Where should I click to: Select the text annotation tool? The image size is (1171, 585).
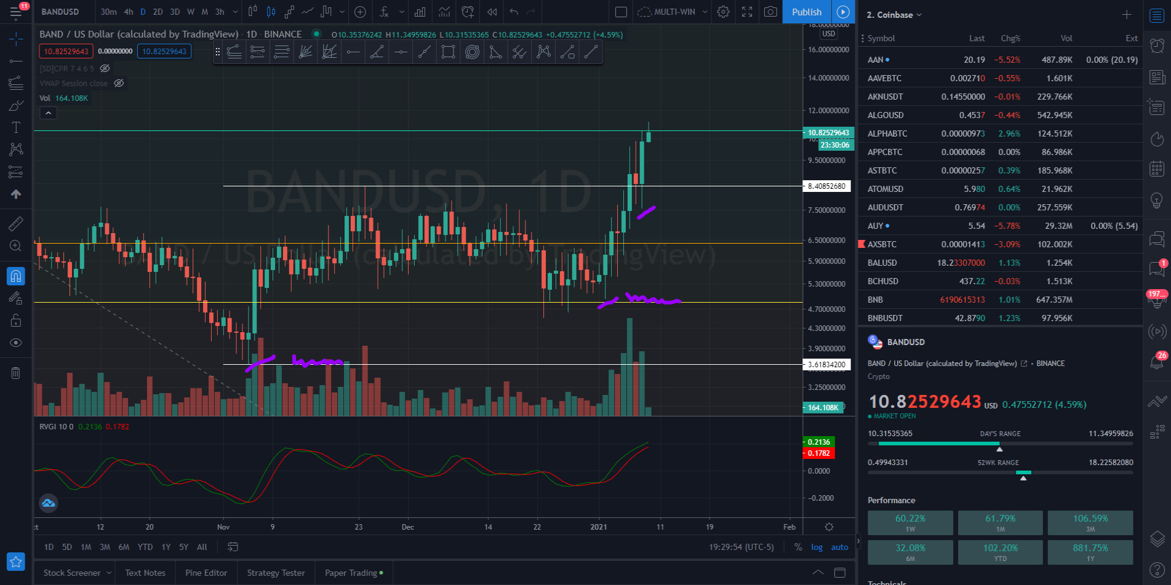[x=16, y=127]
